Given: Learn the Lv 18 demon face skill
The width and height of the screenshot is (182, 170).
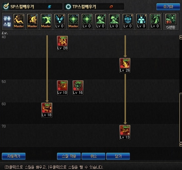Looking at the screenshot, I should click(47, 110).
